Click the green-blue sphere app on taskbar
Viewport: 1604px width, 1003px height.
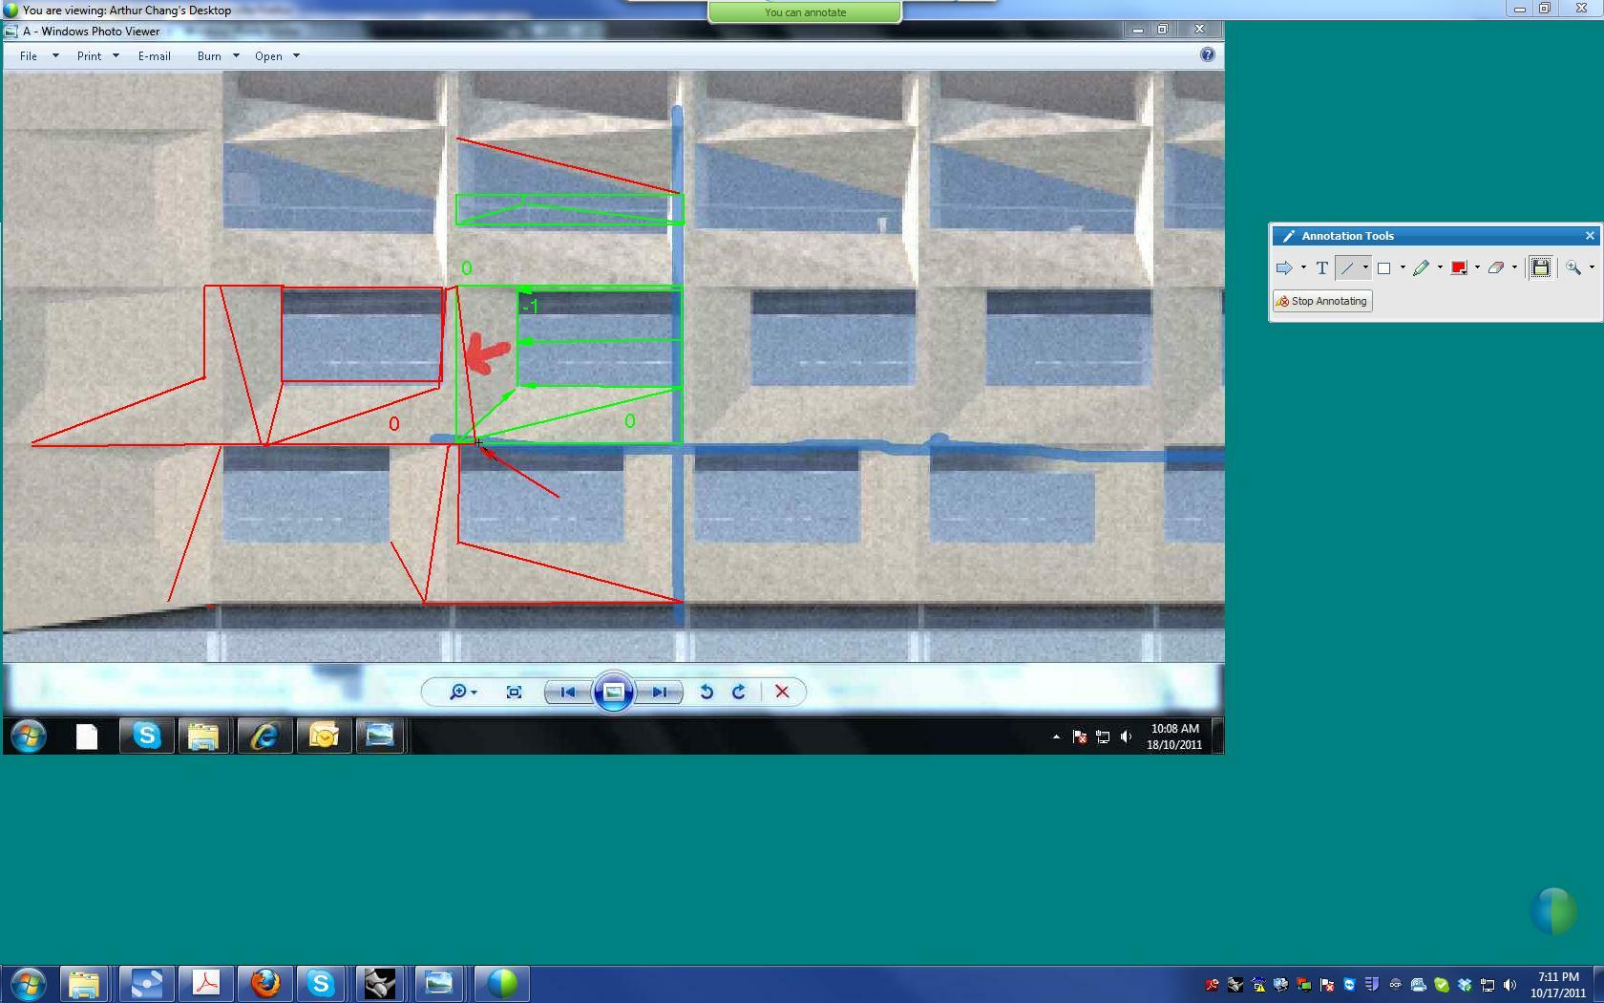tap(502, 984)
